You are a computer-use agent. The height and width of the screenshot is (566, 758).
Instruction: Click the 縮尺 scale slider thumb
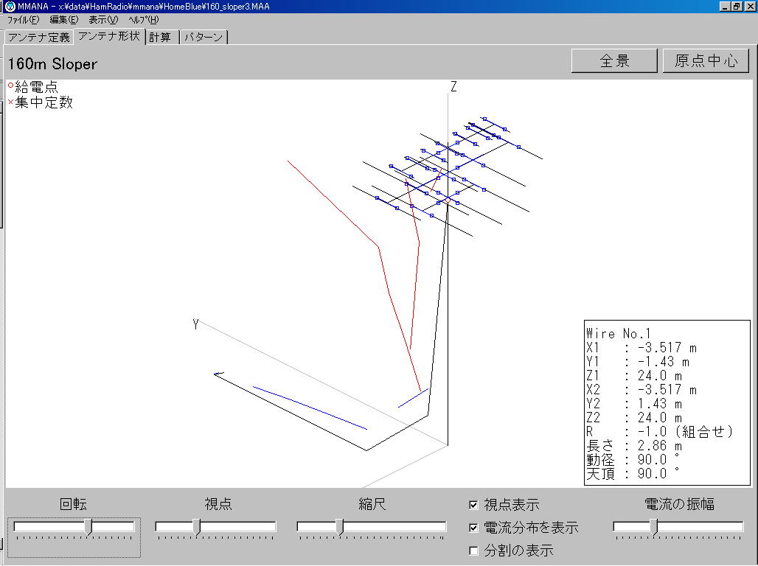(339, 527)
